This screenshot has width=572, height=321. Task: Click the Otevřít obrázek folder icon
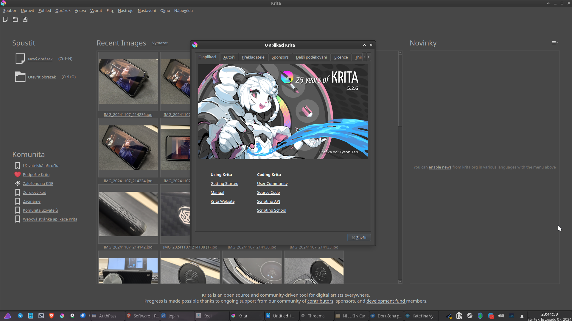[20, 77]
